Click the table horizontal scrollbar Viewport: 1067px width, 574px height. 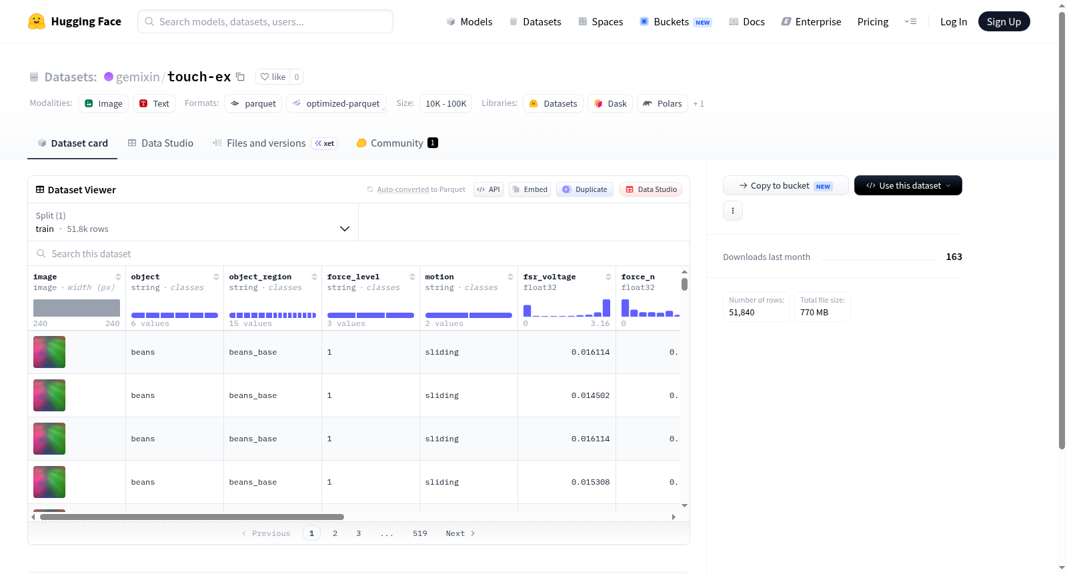[x=192, y=517]
